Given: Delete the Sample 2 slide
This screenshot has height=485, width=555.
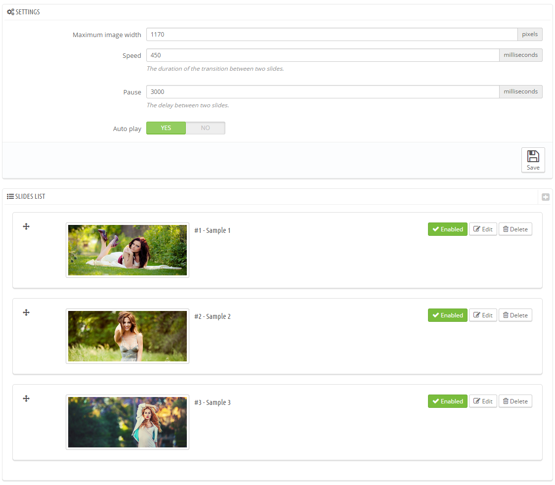Looking at the screenshot, I should [515, 315].
